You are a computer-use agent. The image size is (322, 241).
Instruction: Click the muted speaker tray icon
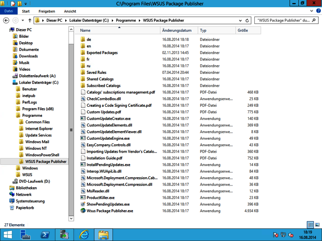(291, 235)
